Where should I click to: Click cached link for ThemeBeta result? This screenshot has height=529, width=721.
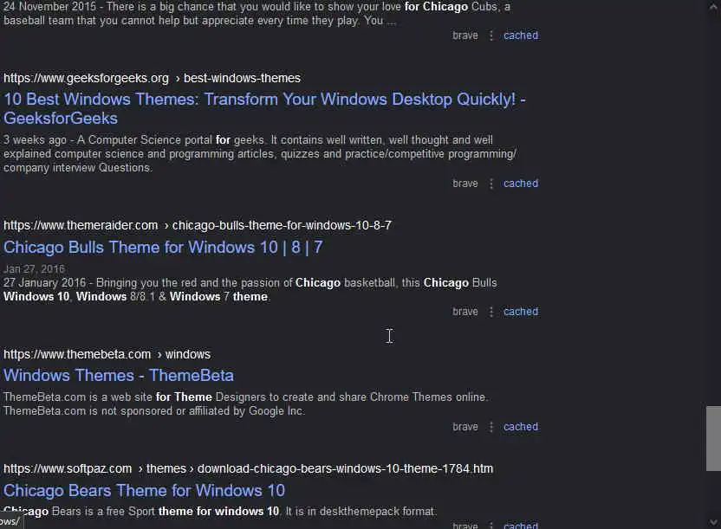click(x=521, y=427)
